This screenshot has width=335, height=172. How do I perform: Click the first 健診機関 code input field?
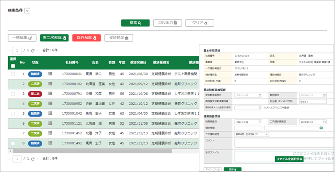[x=248, y=128]
